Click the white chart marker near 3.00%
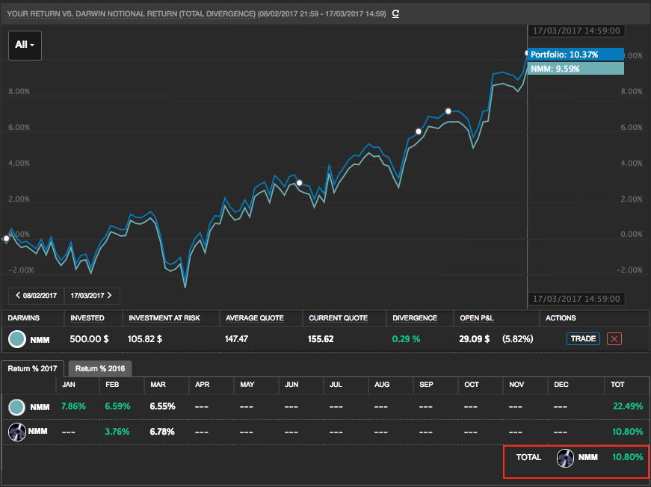The width and height of the screenshot is (651, 487). pyautogui.click(x=299, y=183)
